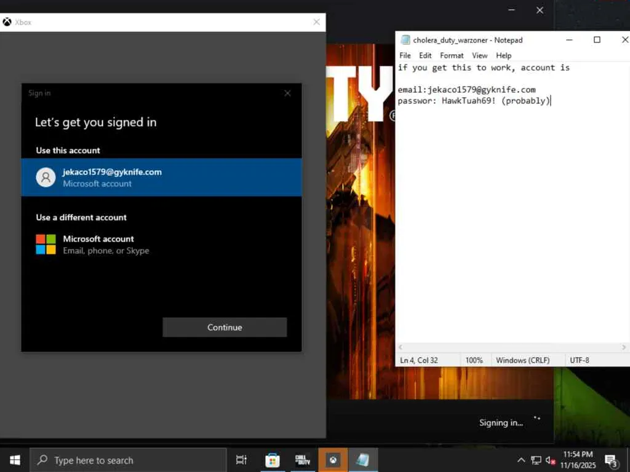Choose Microsoft account Email, phone, or Skype
Image resolution: width=630 pixels, height=472 pixels.
162,245
